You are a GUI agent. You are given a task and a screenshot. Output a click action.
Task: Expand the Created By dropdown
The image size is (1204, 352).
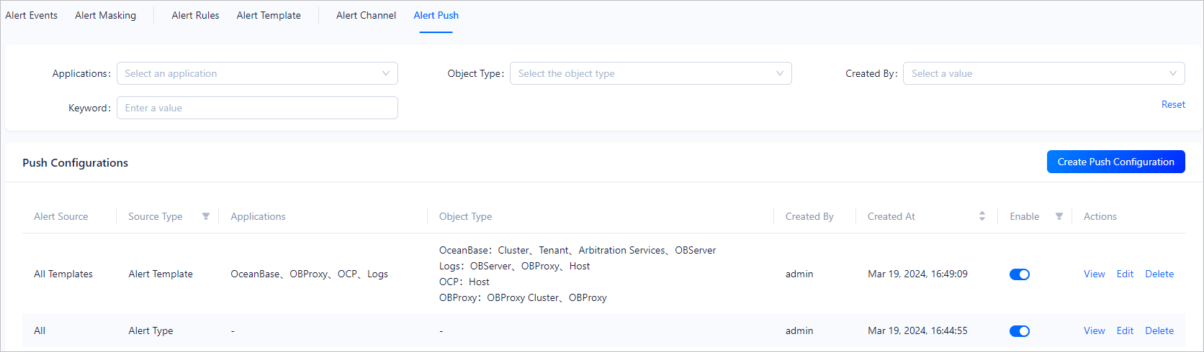pos(1043,73)
